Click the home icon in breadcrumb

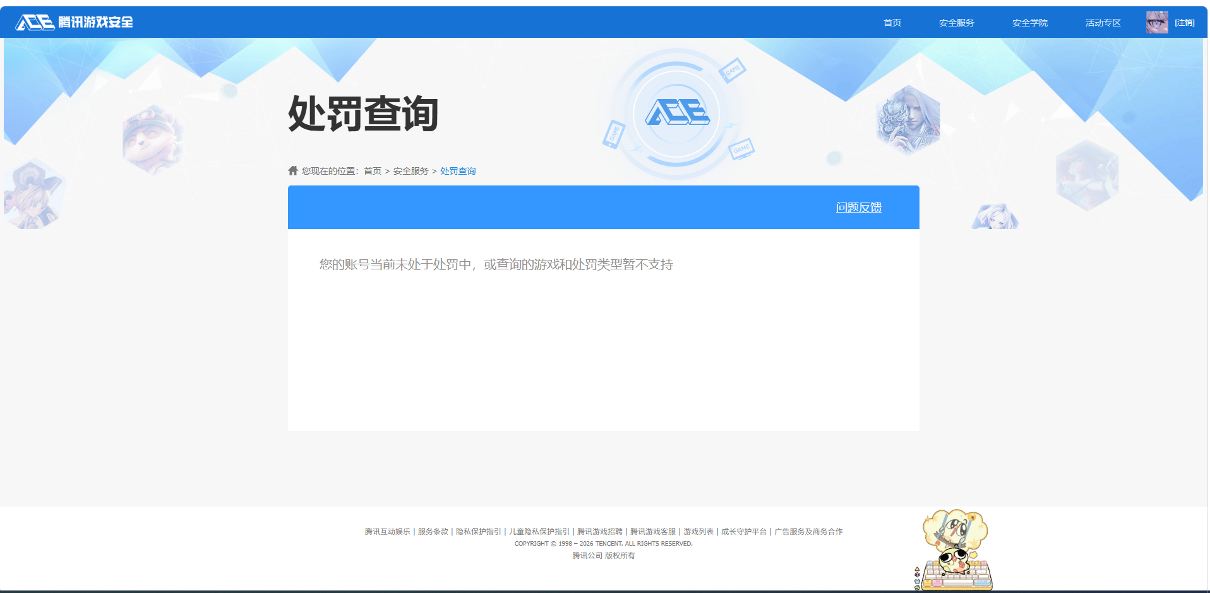[x=293, y=170]
